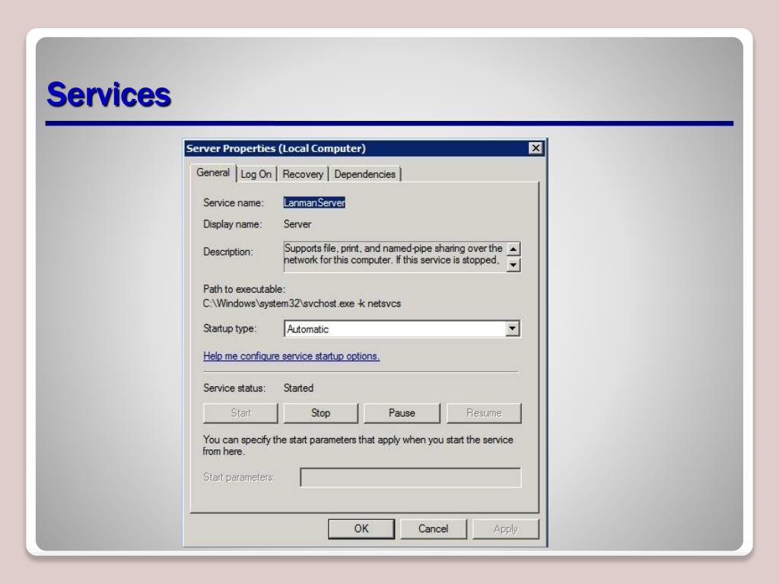This screenshot has width=779, height=584.
Task: Open the Dependencies tab
Action: click(x=364, y=174)
